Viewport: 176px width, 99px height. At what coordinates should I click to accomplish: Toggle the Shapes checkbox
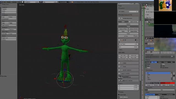[x=146, y=68]
